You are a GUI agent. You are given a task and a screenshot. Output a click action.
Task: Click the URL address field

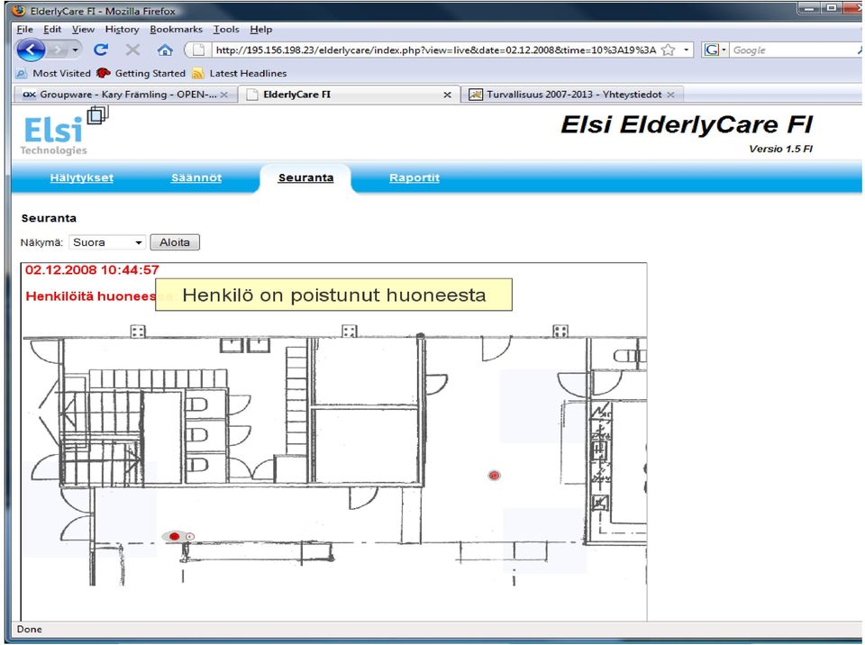point(434,50)
